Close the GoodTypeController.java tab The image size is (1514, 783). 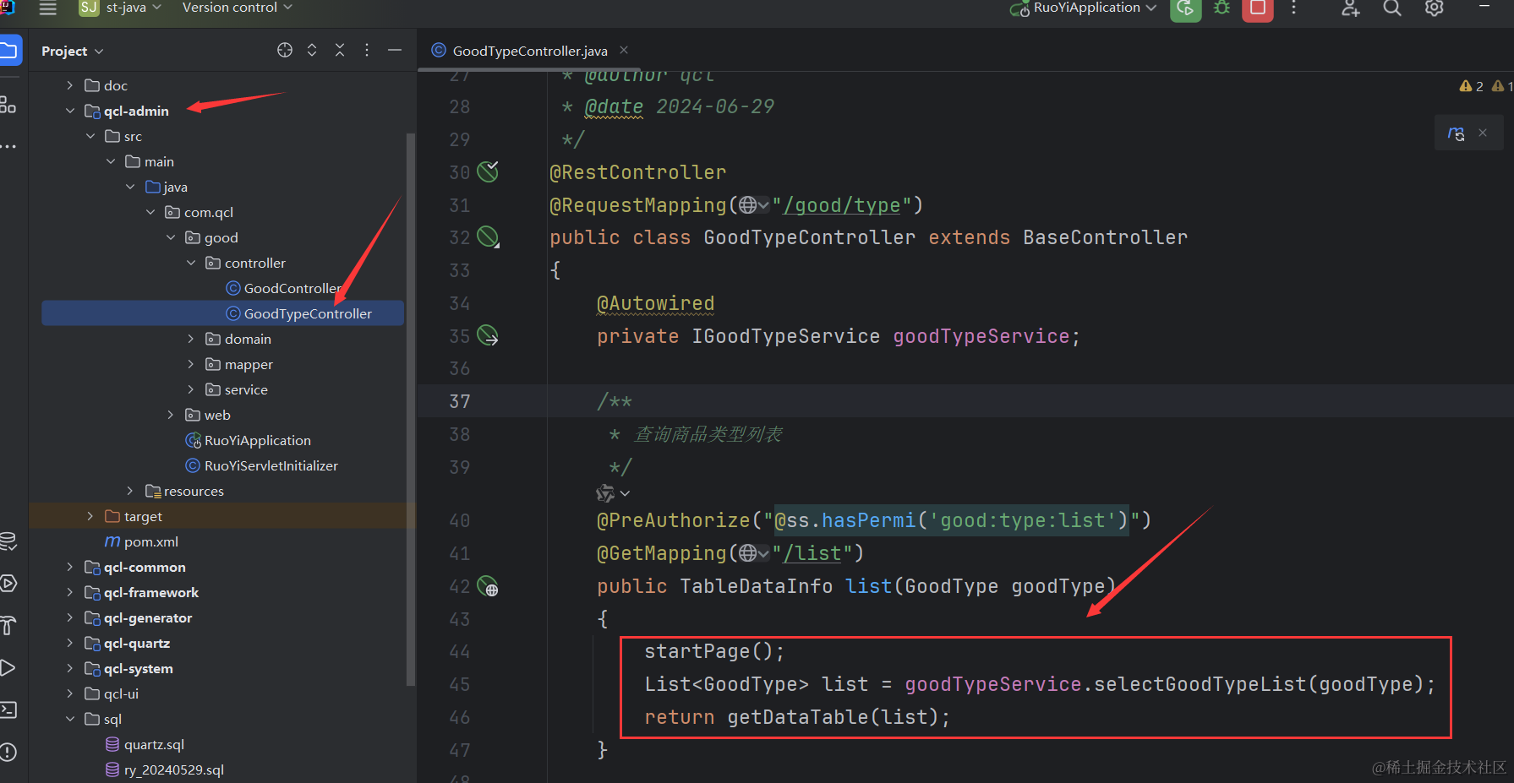coord(624,51)
